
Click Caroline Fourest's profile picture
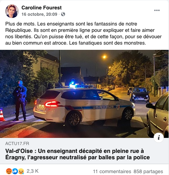pos(12,11)
